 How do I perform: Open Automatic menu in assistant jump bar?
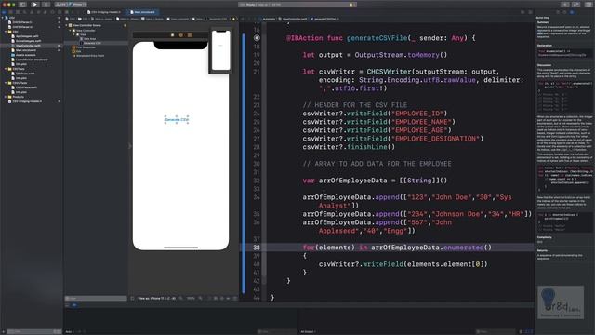(269, 19)
